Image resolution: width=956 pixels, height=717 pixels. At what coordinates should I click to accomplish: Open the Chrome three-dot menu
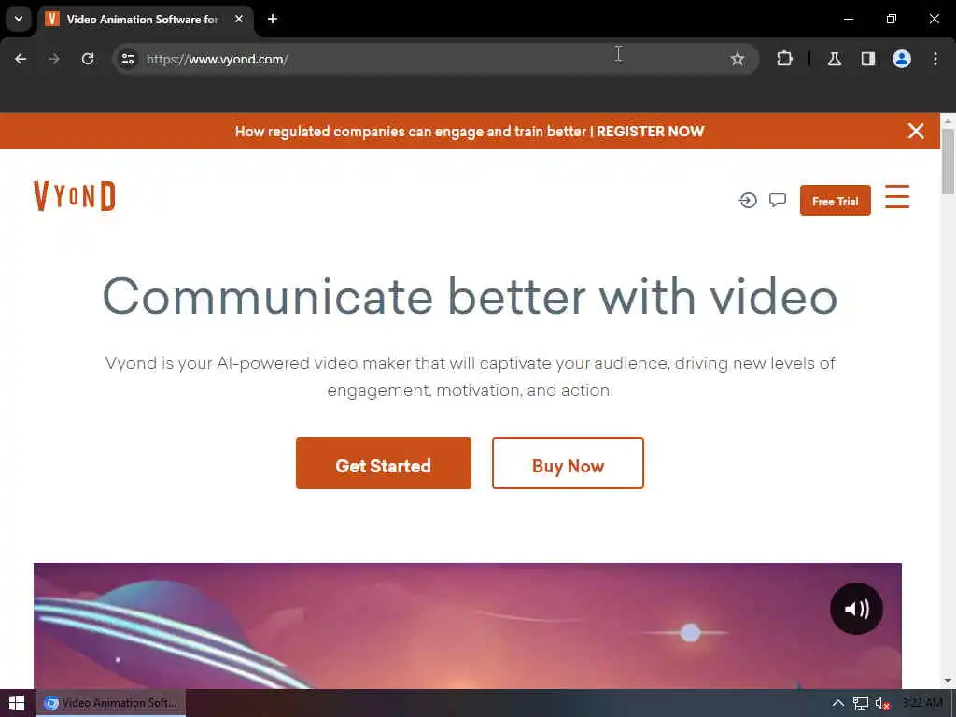[x=935, y=59]
